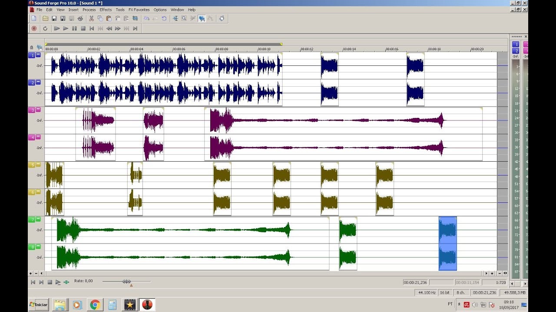Image resolution: width=556 pixels, height=312 pixels.
Task: Open the File menu
Action: tap(40, 10)
